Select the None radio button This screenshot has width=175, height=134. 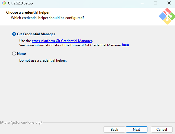coord(14,54)
